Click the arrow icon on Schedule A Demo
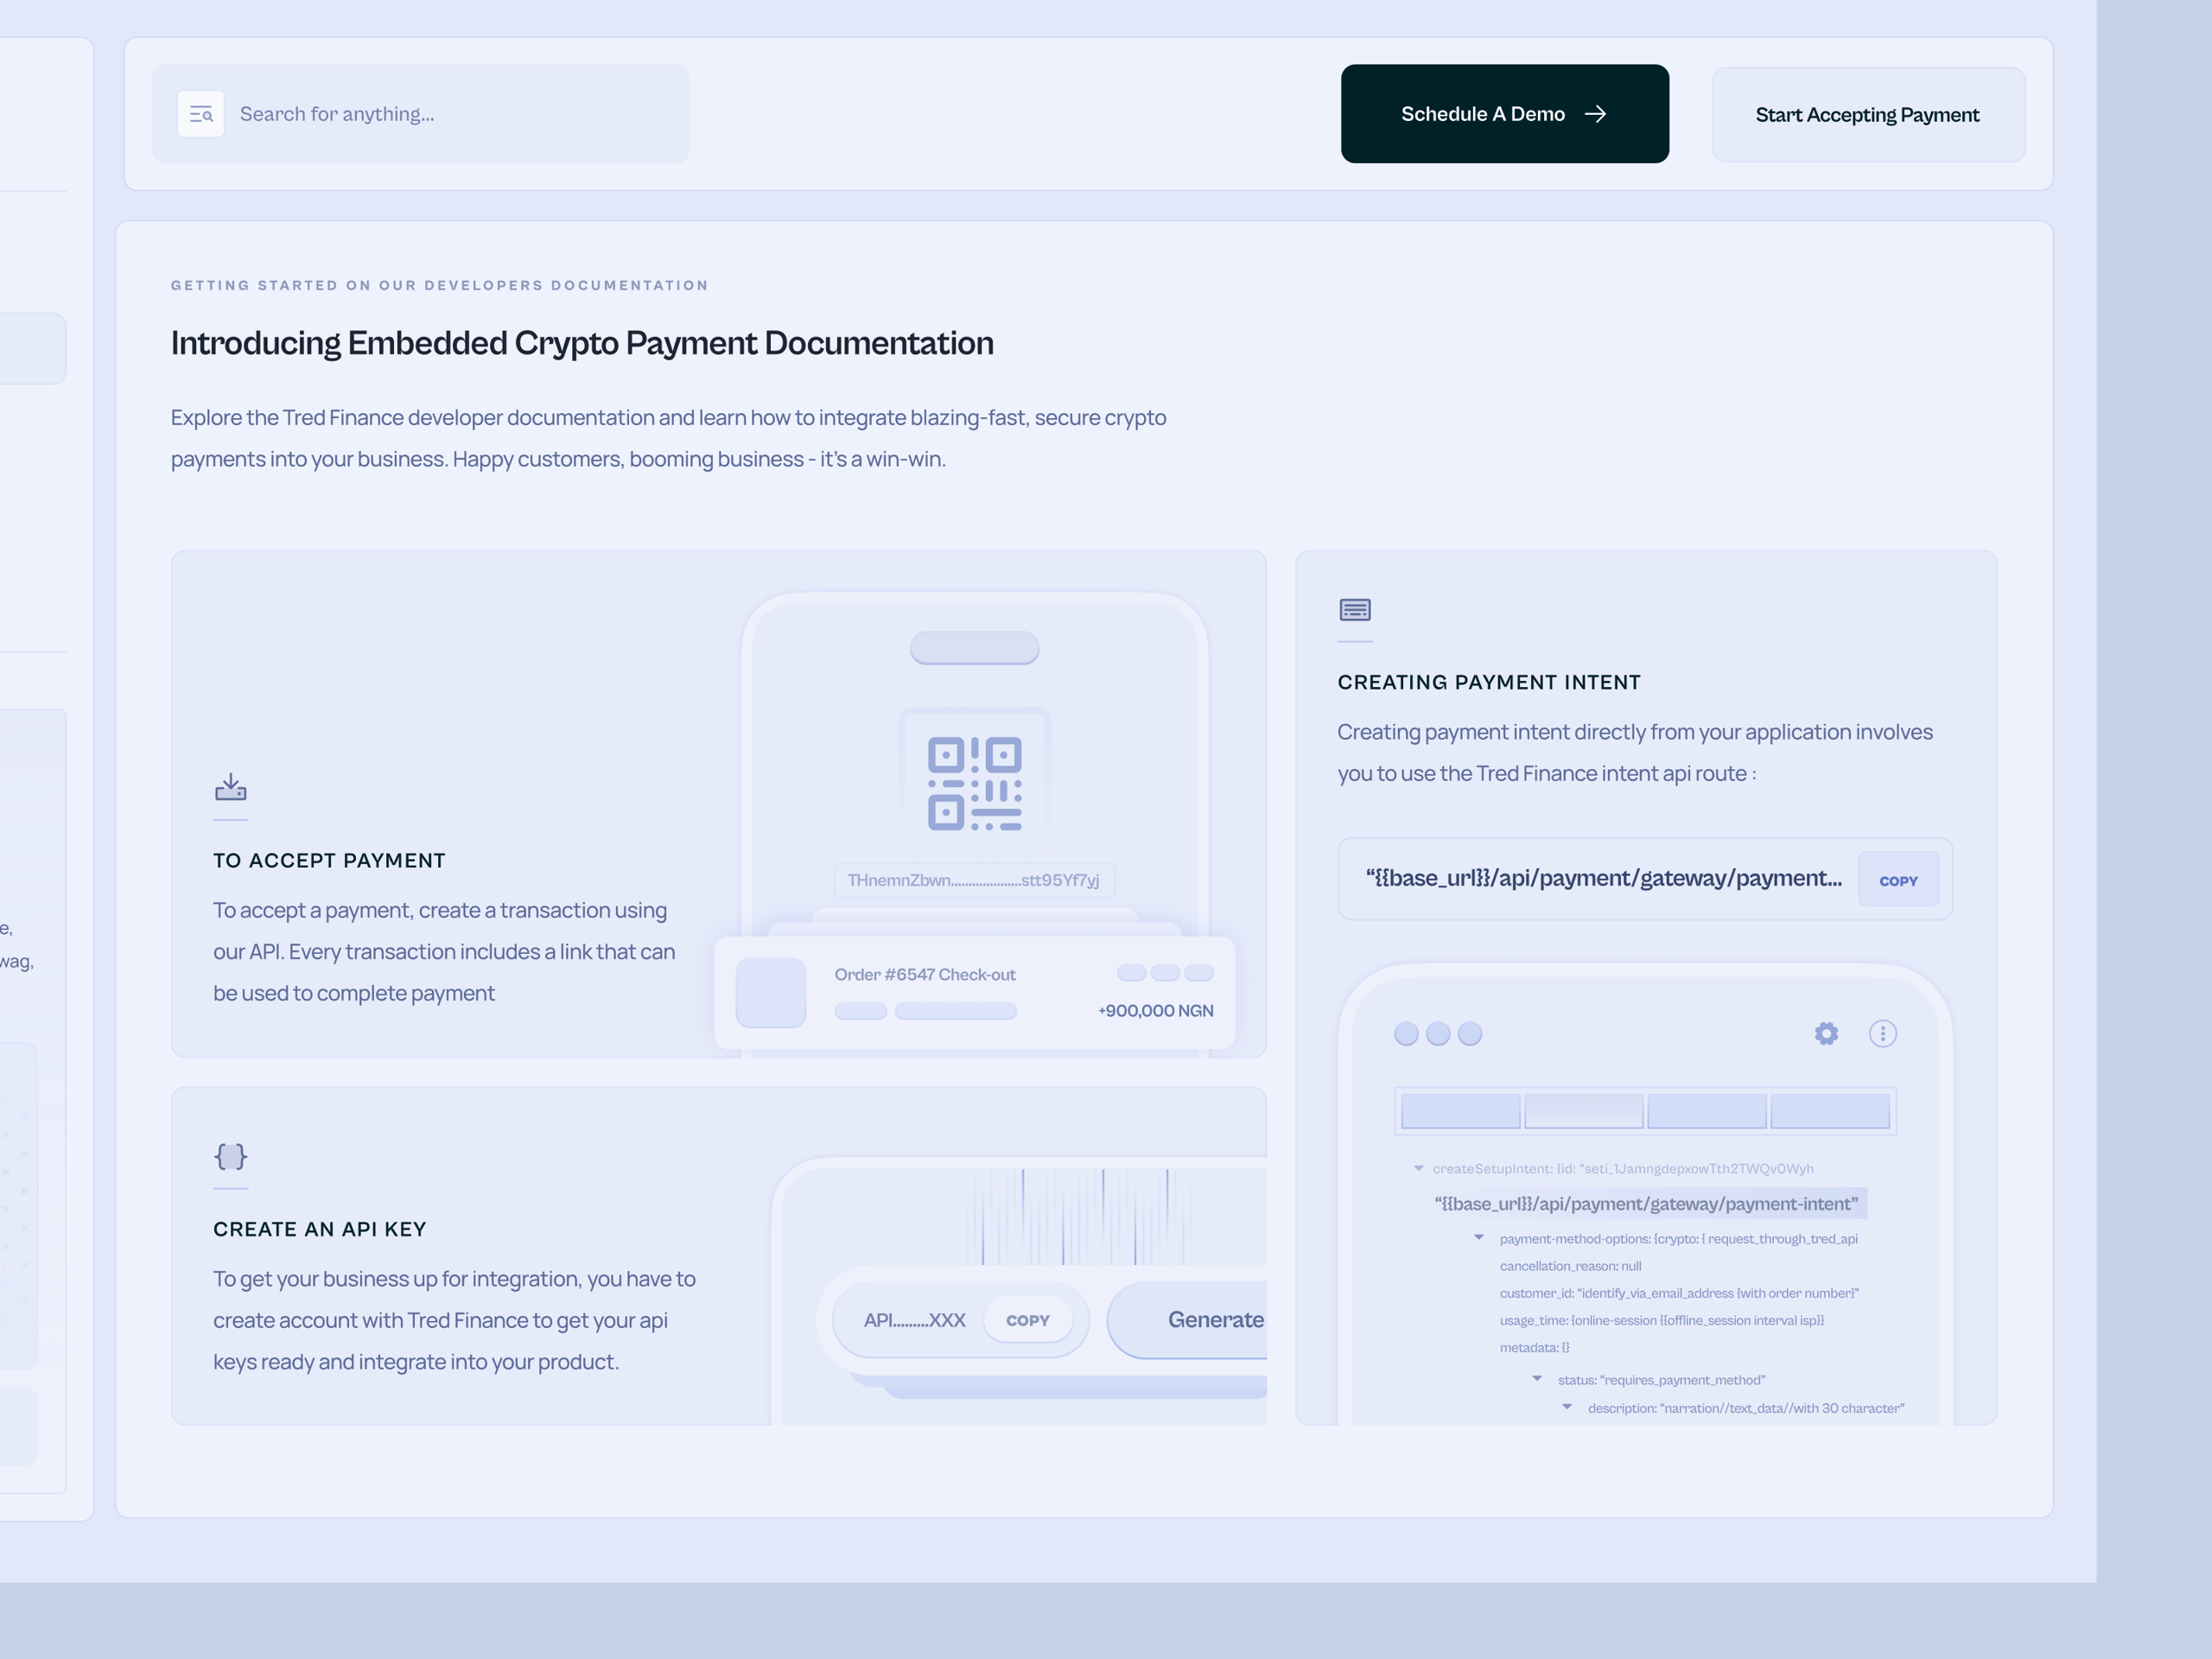This screenshot has height=1659, width=2212. click(x=1596, y=114)
